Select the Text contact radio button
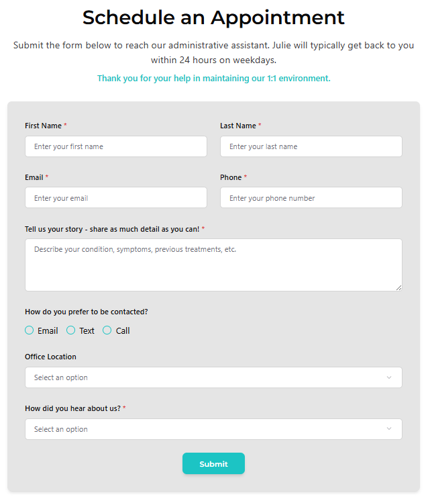 (70, 330)
